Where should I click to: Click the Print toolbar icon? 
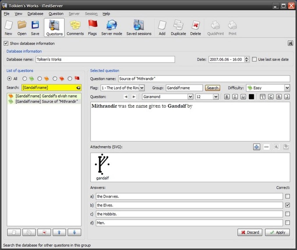pyautogui.click(x=232, y=28)
